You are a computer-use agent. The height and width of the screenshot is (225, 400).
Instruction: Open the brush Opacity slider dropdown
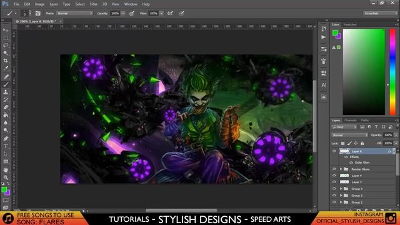[x=123, y=13]
